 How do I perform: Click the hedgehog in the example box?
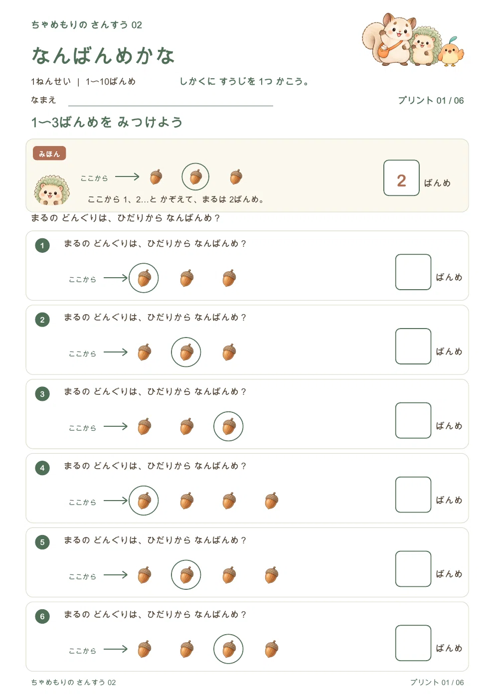coord(52,190)
